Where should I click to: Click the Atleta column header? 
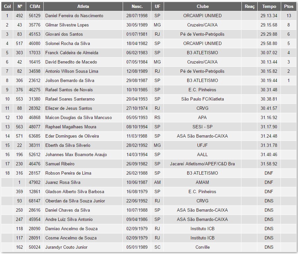(83, 6)
